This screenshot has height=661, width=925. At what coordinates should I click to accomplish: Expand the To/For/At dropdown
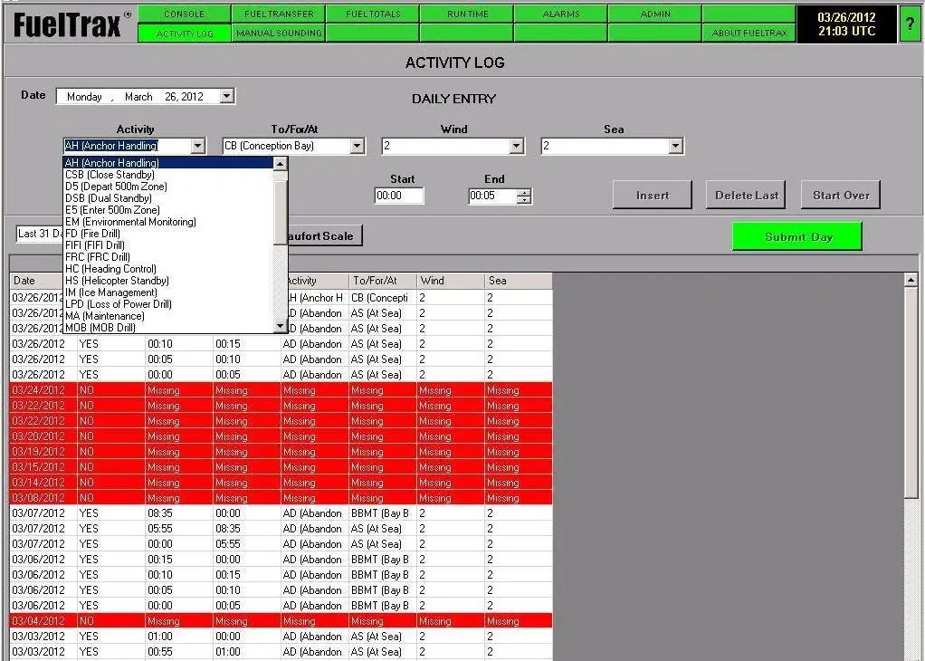[x=357, y=146]
